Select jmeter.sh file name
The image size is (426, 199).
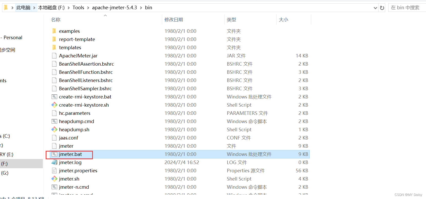coord(69,179)
